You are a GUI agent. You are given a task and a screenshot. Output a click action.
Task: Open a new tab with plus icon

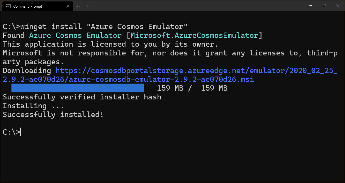(78, 6)
